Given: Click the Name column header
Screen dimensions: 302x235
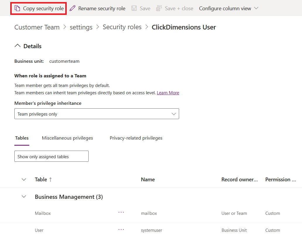Looking at the screenshot, I should [148, 180].
